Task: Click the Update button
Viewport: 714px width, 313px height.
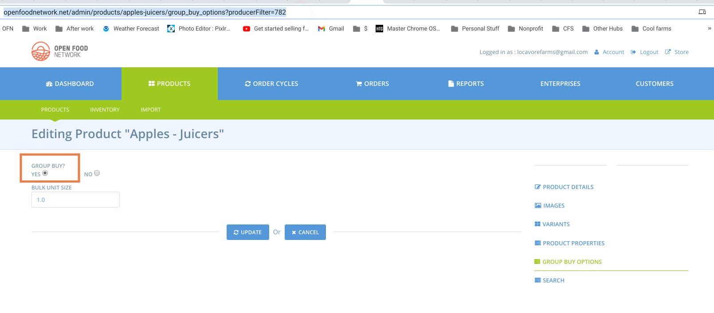Action: pyautogui.click(x=248, y=232)
